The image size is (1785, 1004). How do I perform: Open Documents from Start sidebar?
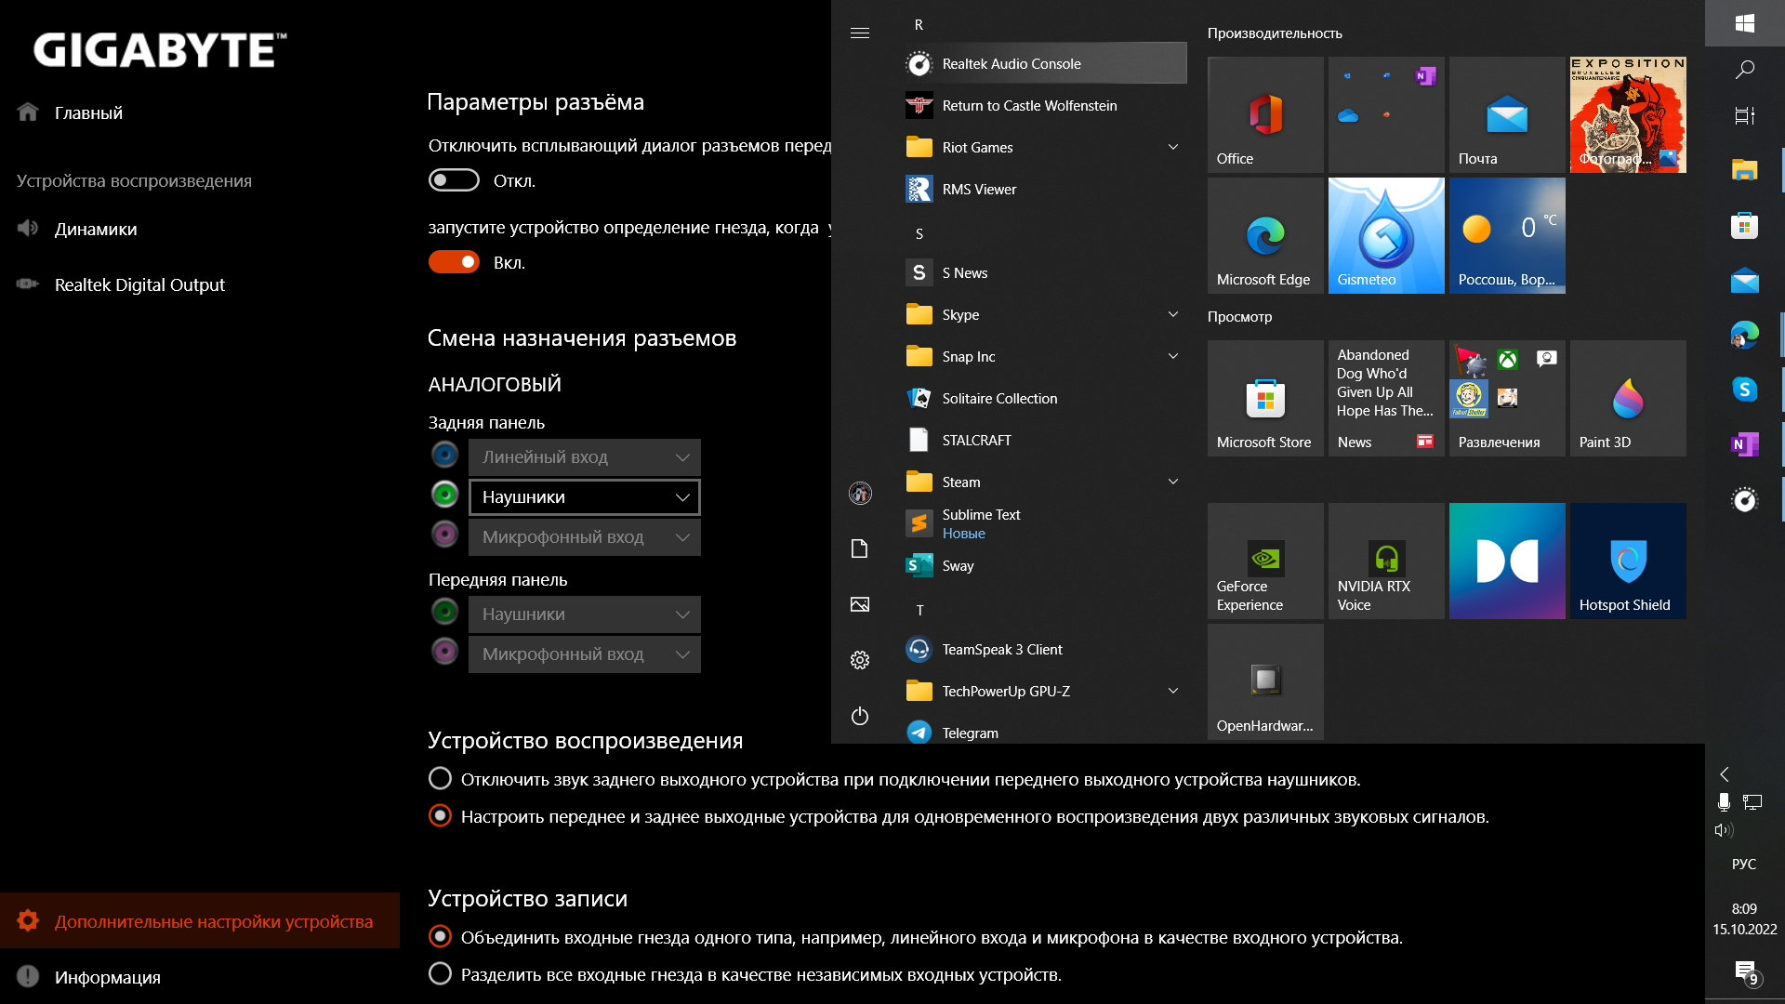coord(860,548)
